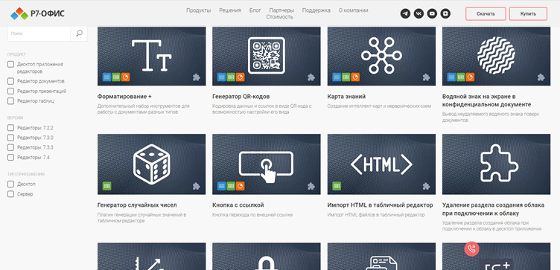This screenshot has height=270, width=560.
Task: Open Импорт HTML в табличный редактор title
Action: tap(381, 205)
